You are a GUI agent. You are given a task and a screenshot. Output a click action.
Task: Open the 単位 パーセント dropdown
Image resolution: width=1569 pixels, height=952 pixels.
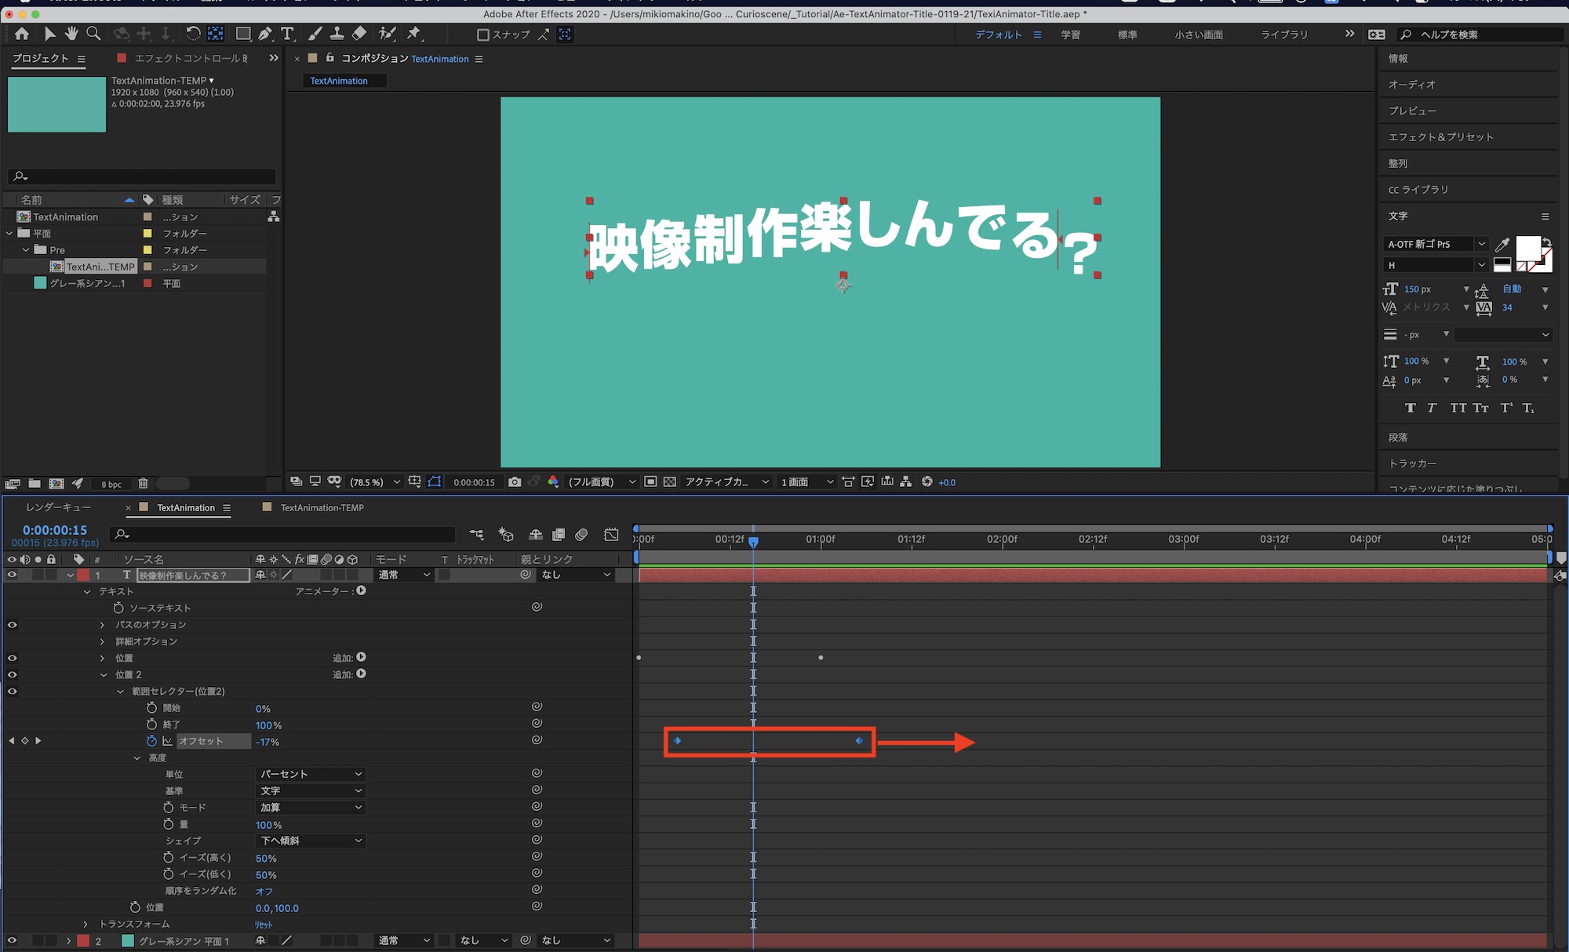pyautogui.click(x=311, y=774)
